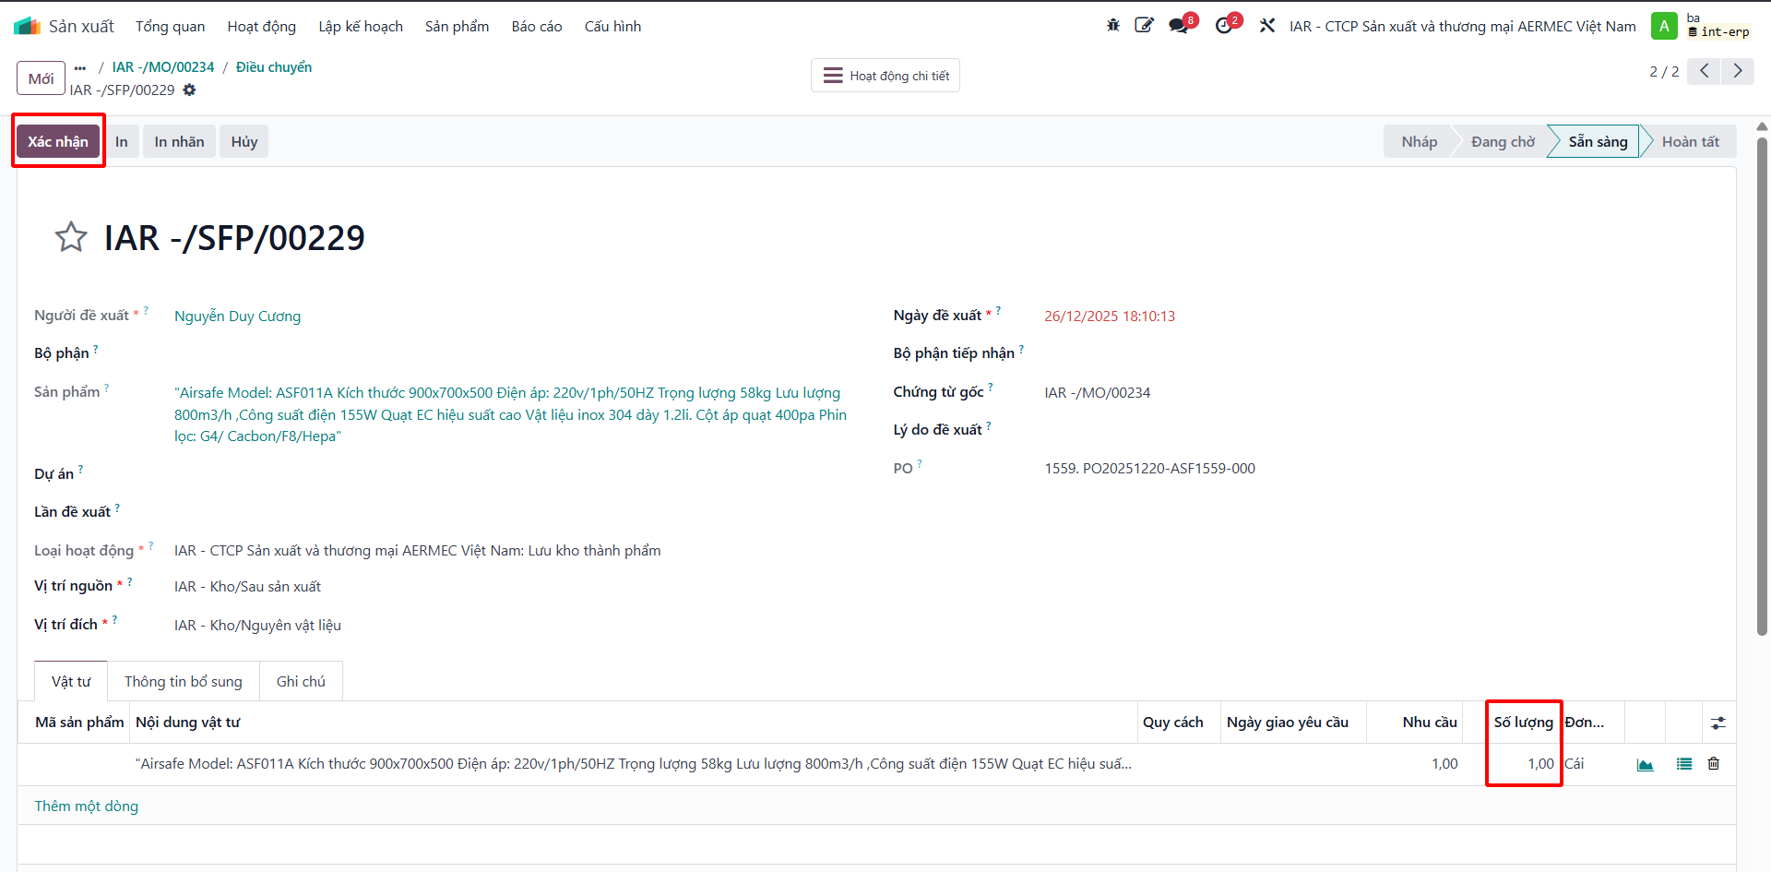Click the In nhãn button

pyautogui.click(x=179, y=141)
